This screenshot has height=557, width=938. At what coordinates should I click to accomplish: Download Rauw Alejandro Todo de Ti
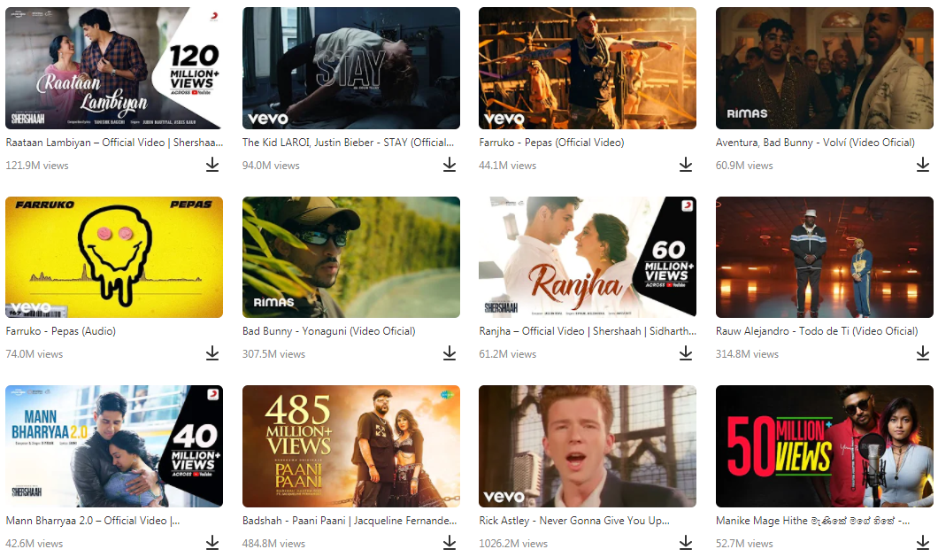922,353
